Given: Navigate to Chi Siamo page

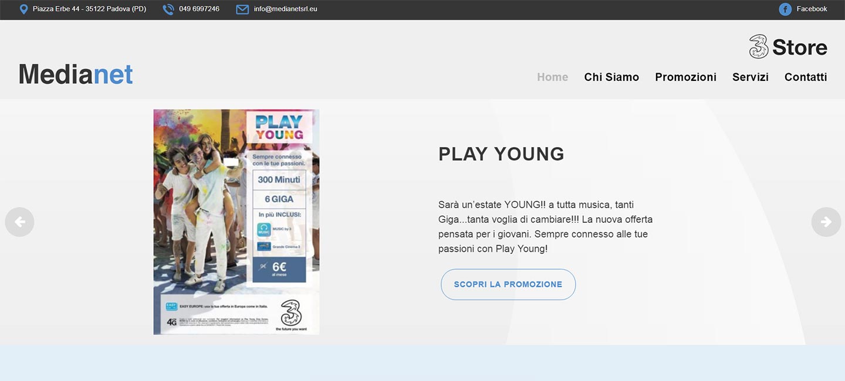Looking at the screenshot, I should point(611,77).
